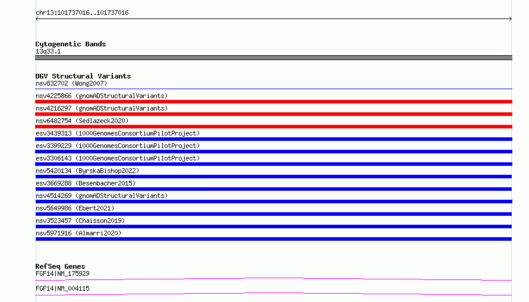Click the nsv4514269 gnomAD variant label
Image resolution: width=529 pixels, height=302 pixels.
click(x=102, y=196)
